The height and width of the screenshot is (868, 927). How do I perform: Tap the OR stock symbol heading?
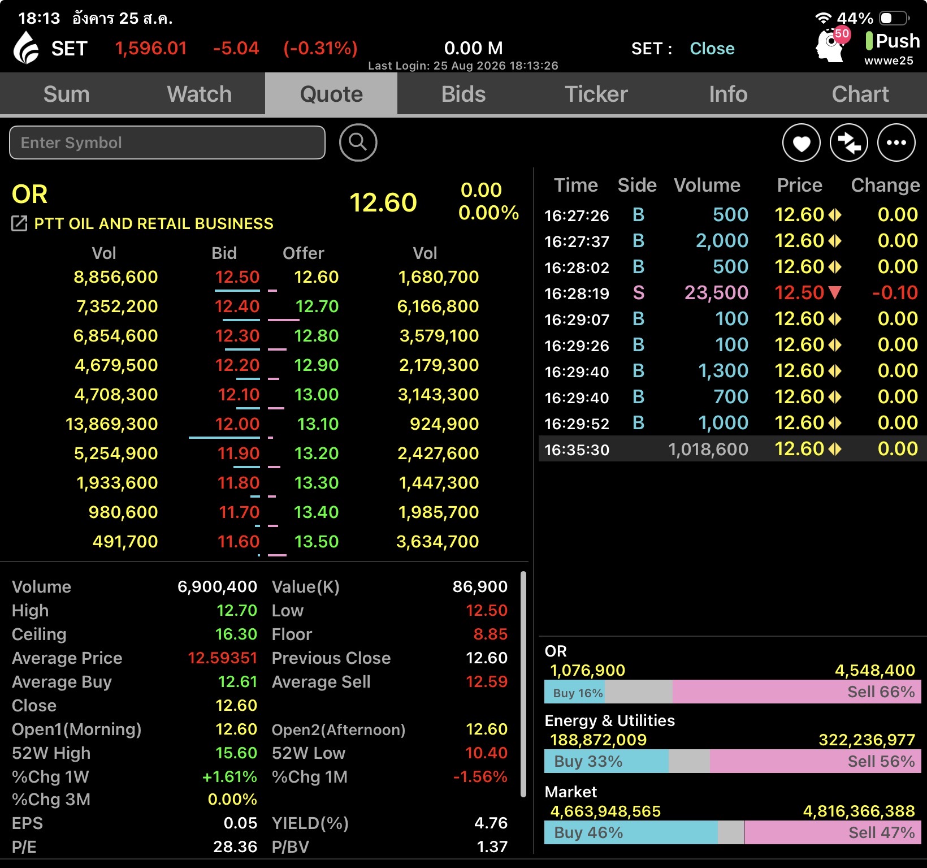click(30, 195)
